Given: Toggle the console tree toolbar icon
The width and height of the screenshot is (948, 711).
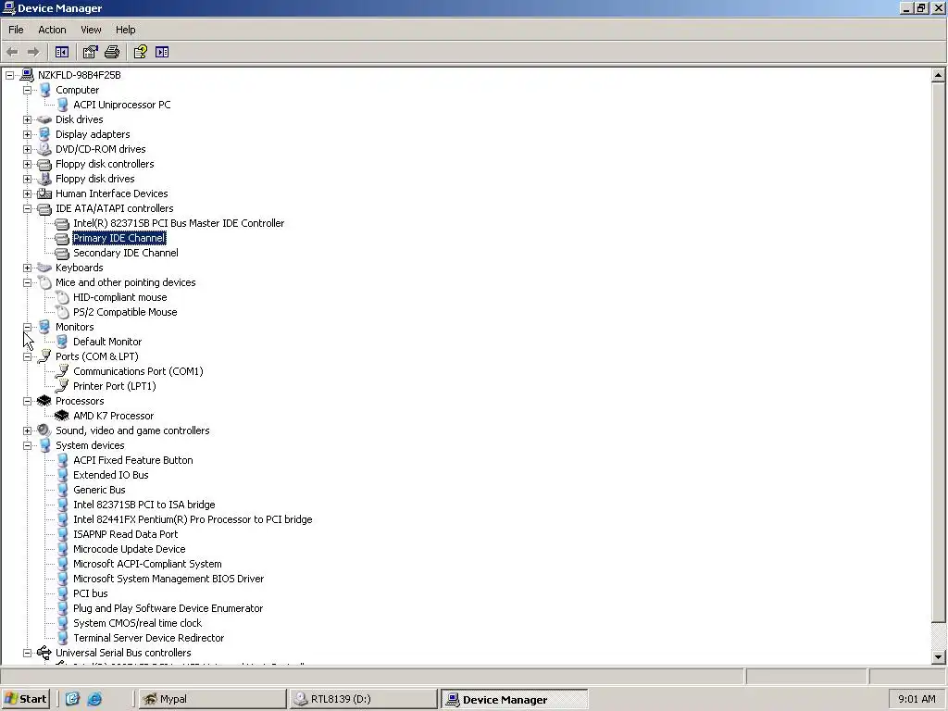Looking at the screenshot, I should (62, 52).
